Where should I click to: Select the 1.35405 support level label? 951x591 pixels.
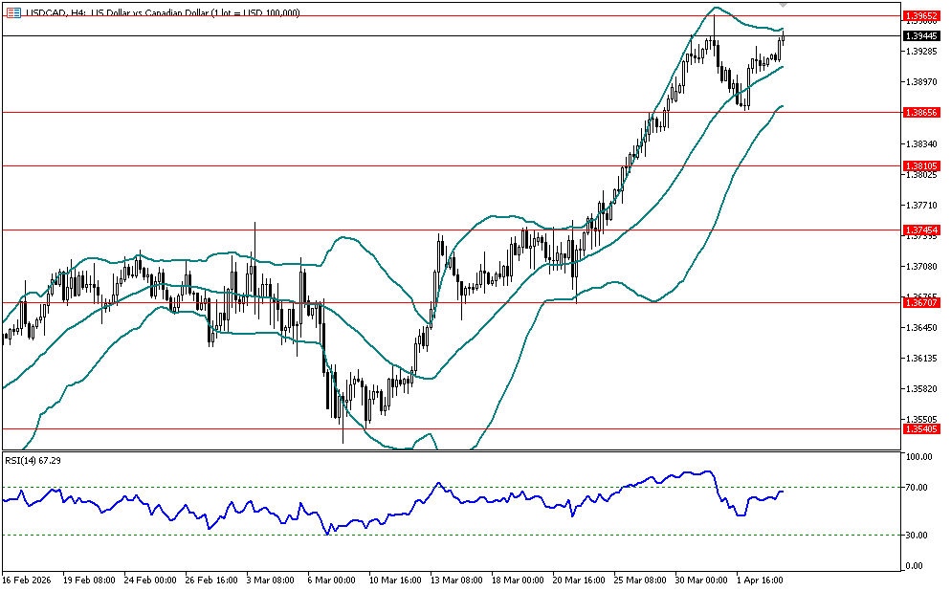[919, 429]
